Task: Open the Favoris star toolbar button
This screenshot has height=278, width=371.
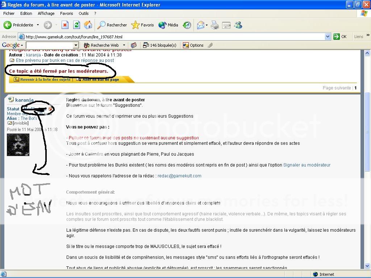Action: click(x=142, y=25)
